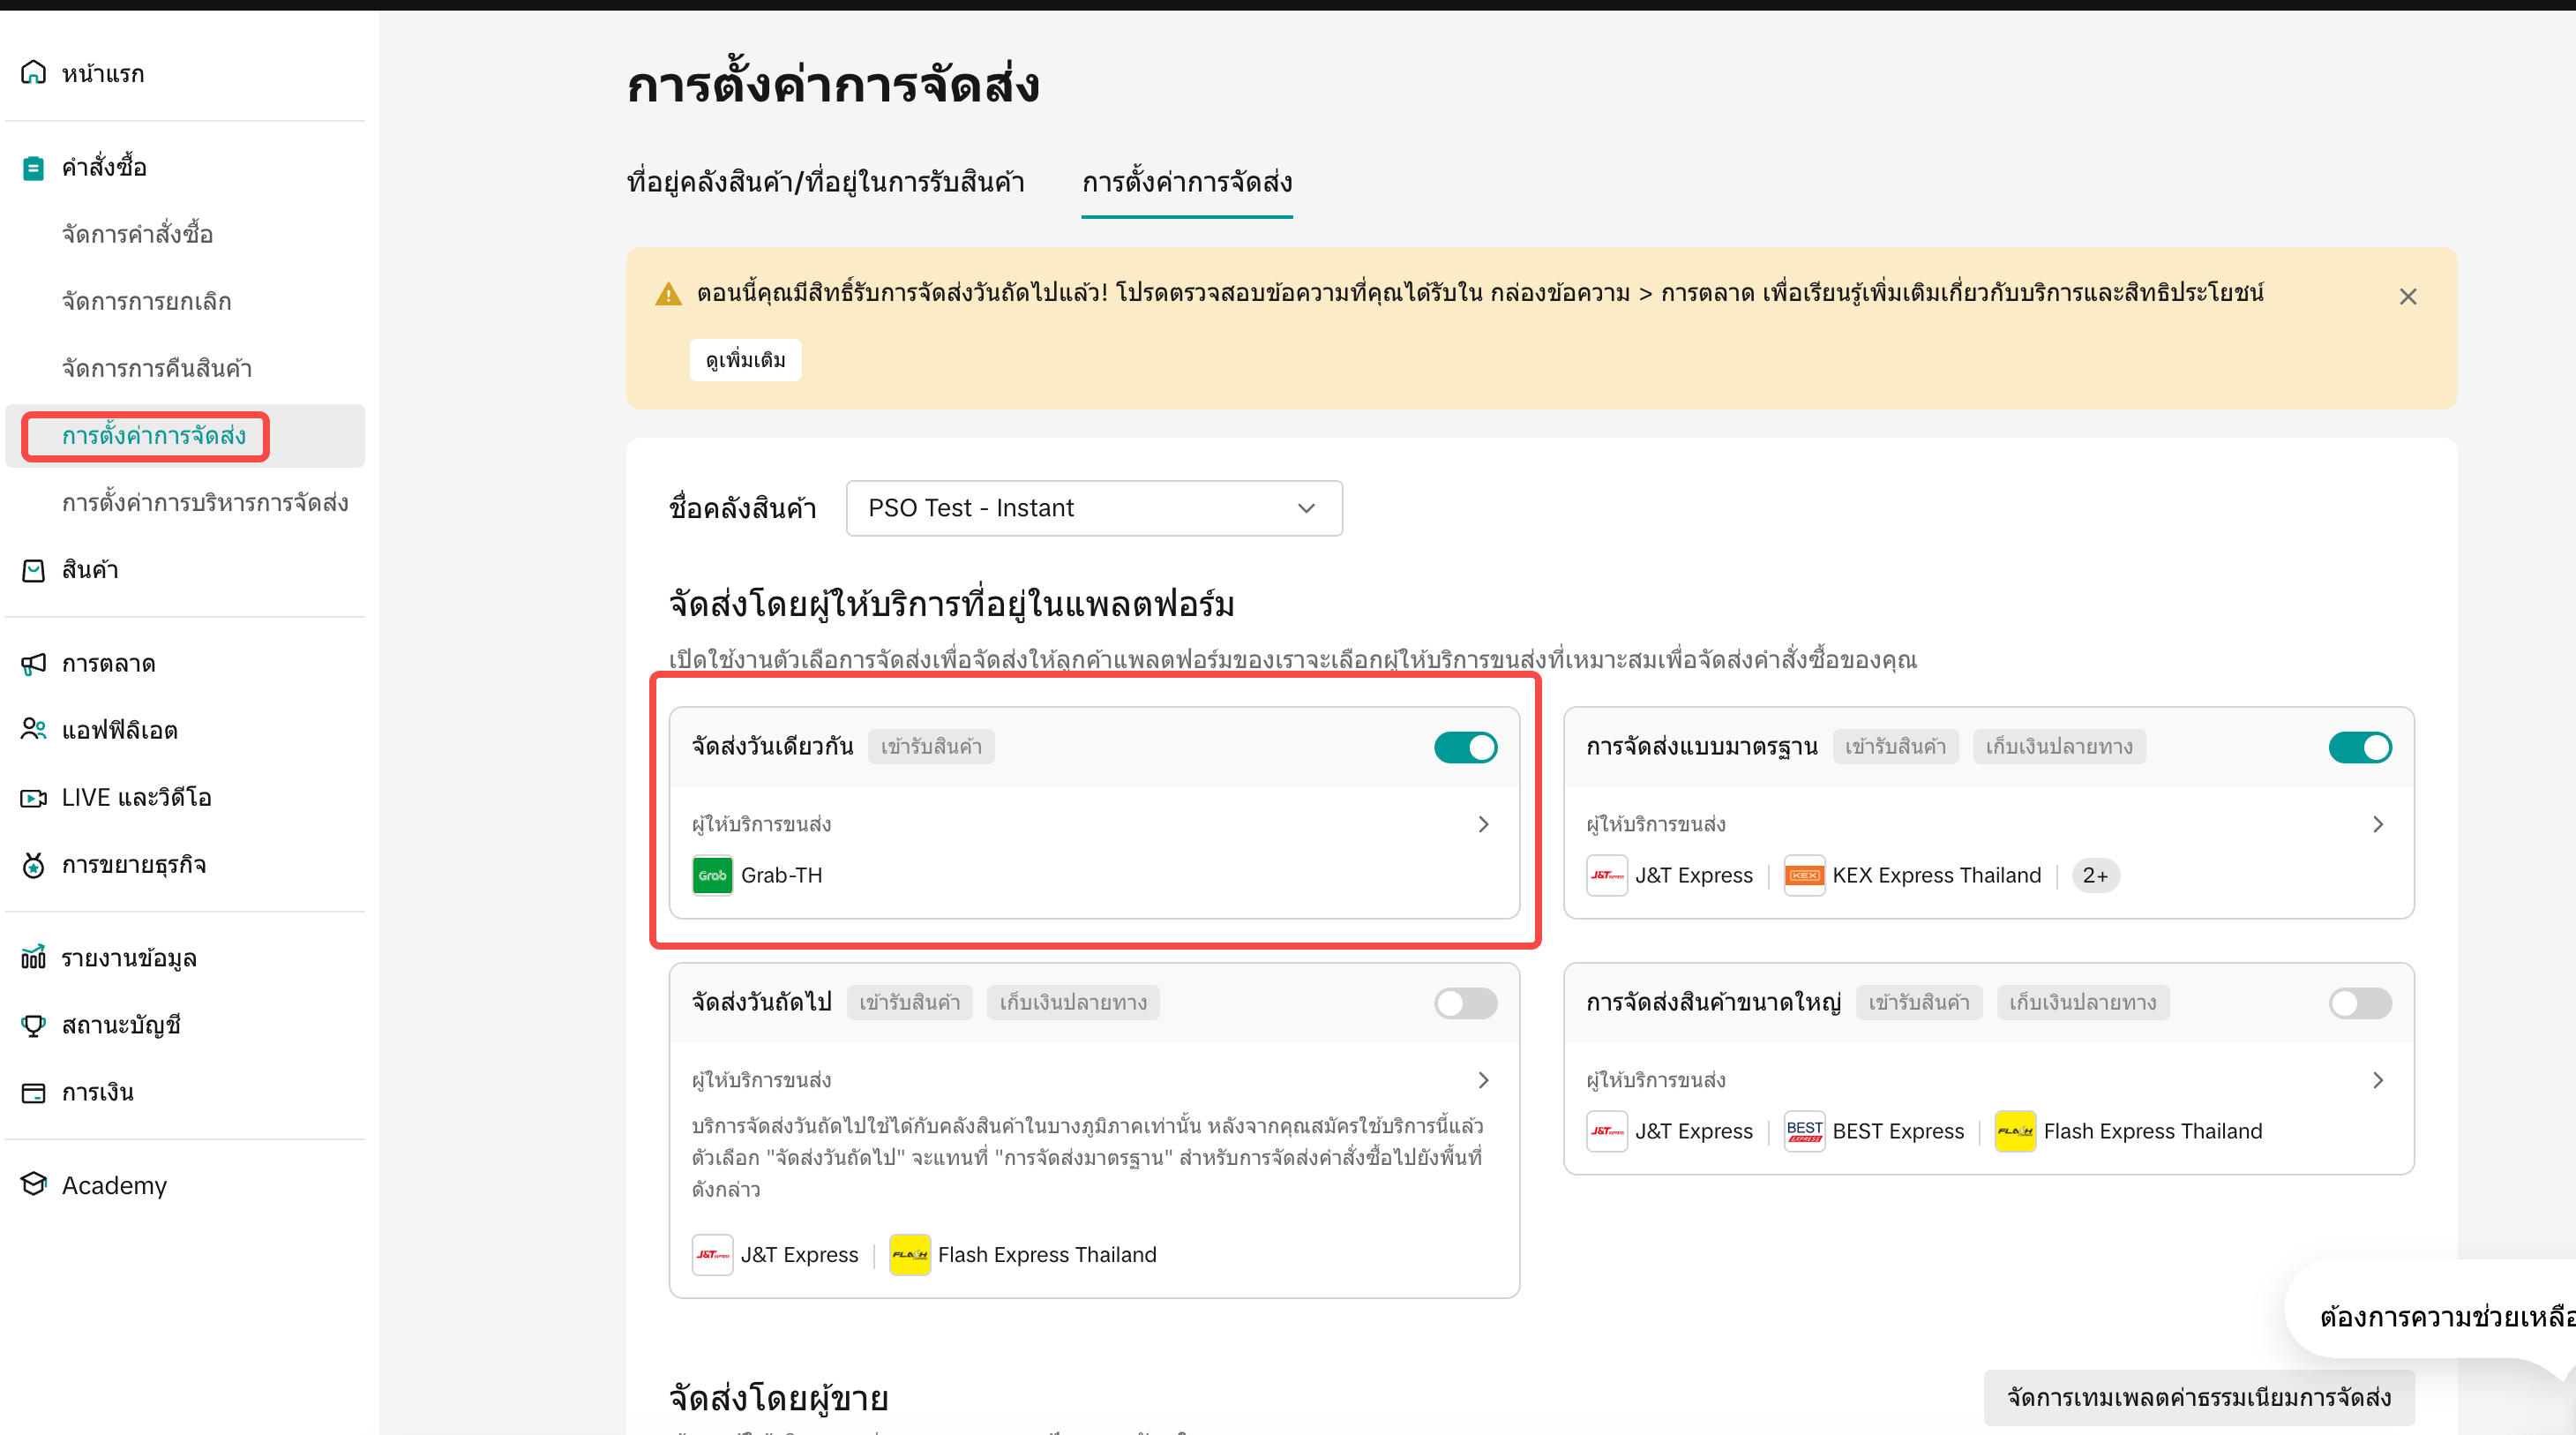Image resolution: width=2576 pixels, height=1435 pixels.
Task: Click the home icon beside หน้าแรก
Action: [33, 72]
